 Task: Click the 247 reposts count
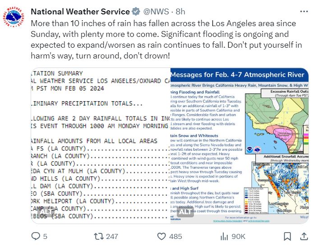pyautogui.click(x=112, y=237)
